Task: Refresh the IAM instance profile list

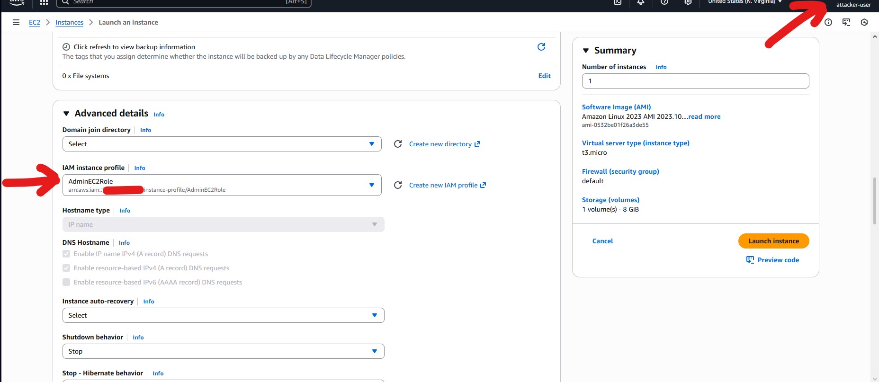Action: click(x=398, y=185)
